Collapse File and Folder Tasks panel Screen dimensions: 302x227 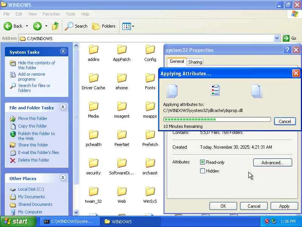[x=63, y=107]
